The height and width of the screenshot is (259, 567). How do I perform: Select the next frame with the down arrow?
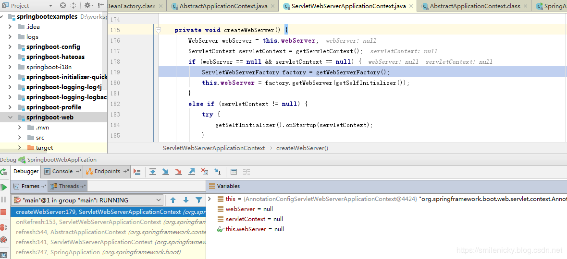[x=186, y=200]
